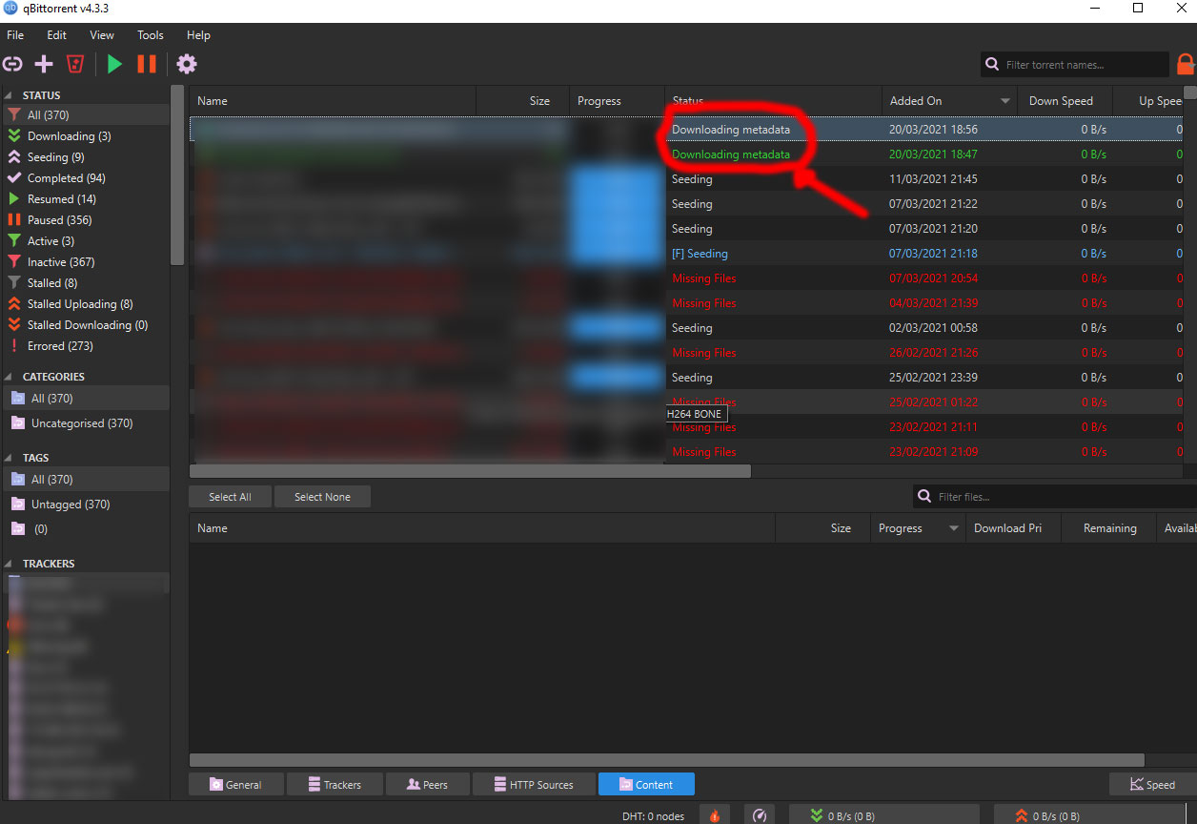Select Missing Files torrent added 26/02/2021 21:26
The height and width of the screenshot is (824, 1197).
pos(686,353)
